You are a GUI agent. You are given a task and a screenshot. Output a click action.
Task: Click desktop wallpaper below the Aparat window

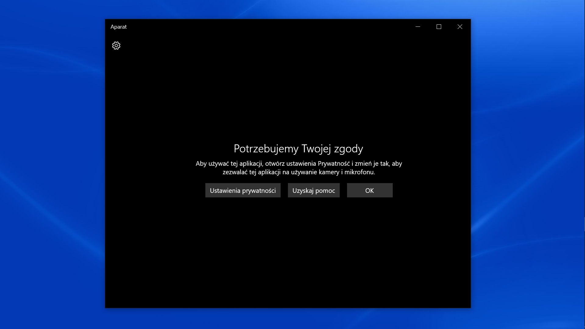point(288,318)
